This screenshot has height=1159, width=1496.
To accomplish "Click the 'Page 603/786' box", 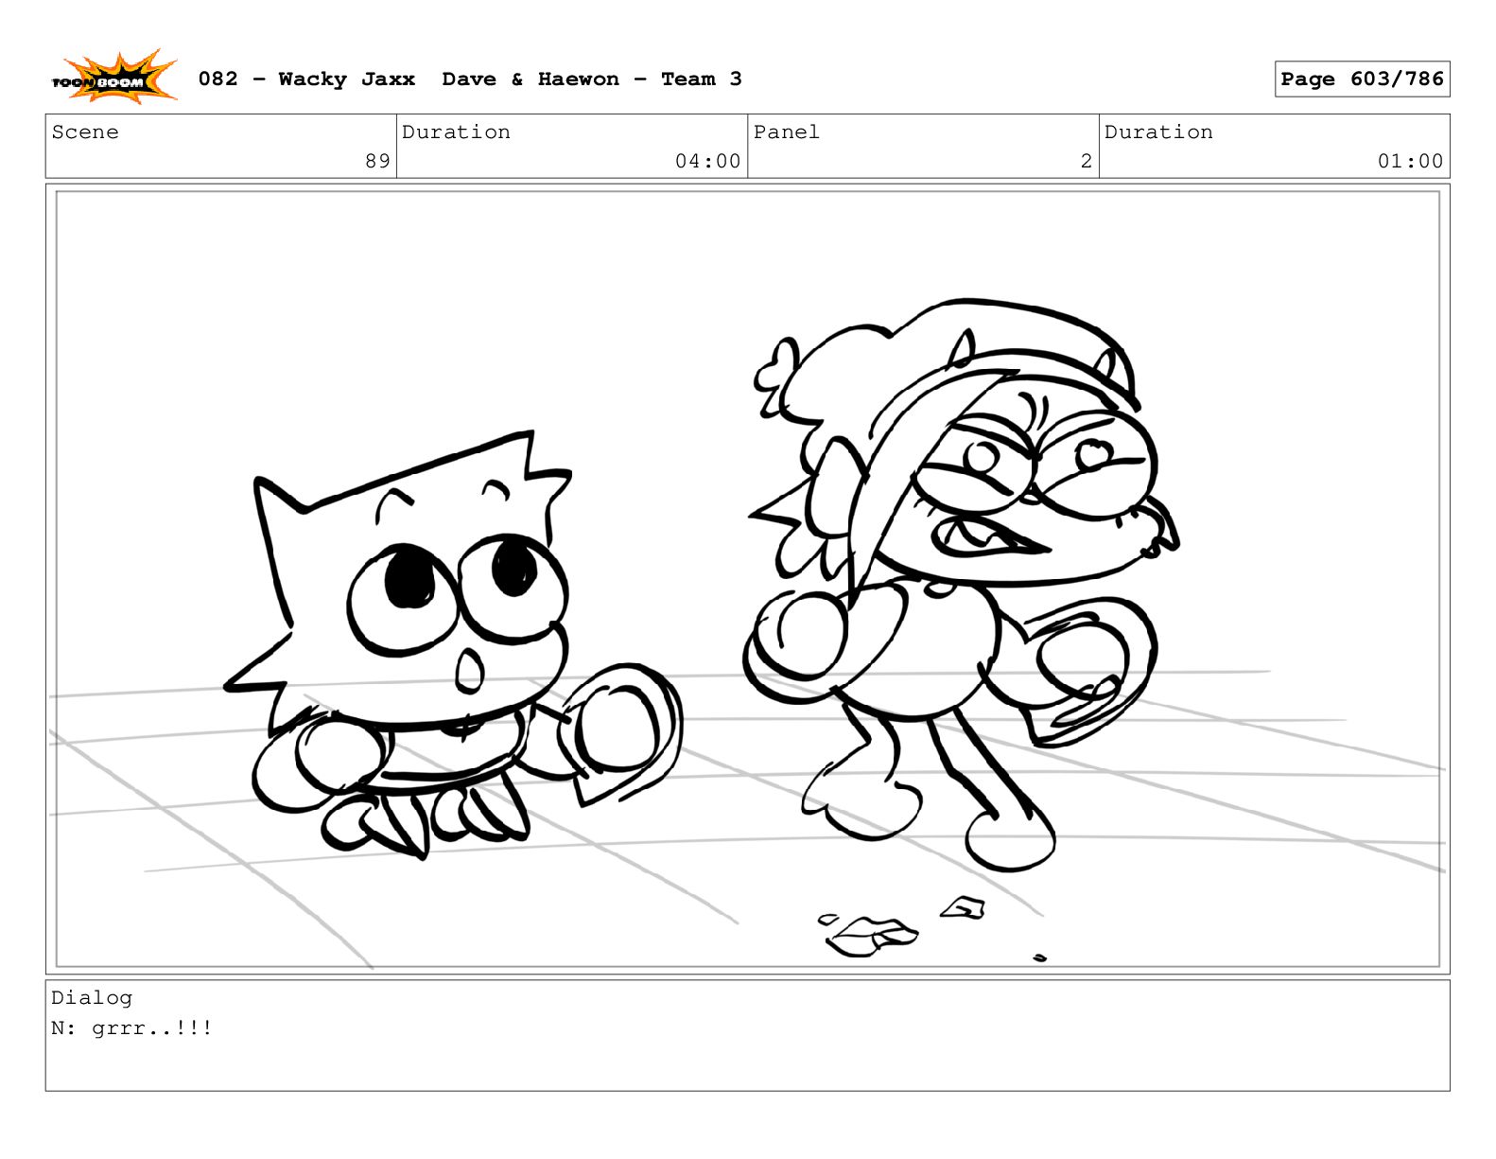I will (x=1362, y=79).
